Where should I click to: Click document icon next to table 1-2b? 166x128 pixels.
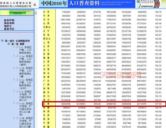[17, 118]
